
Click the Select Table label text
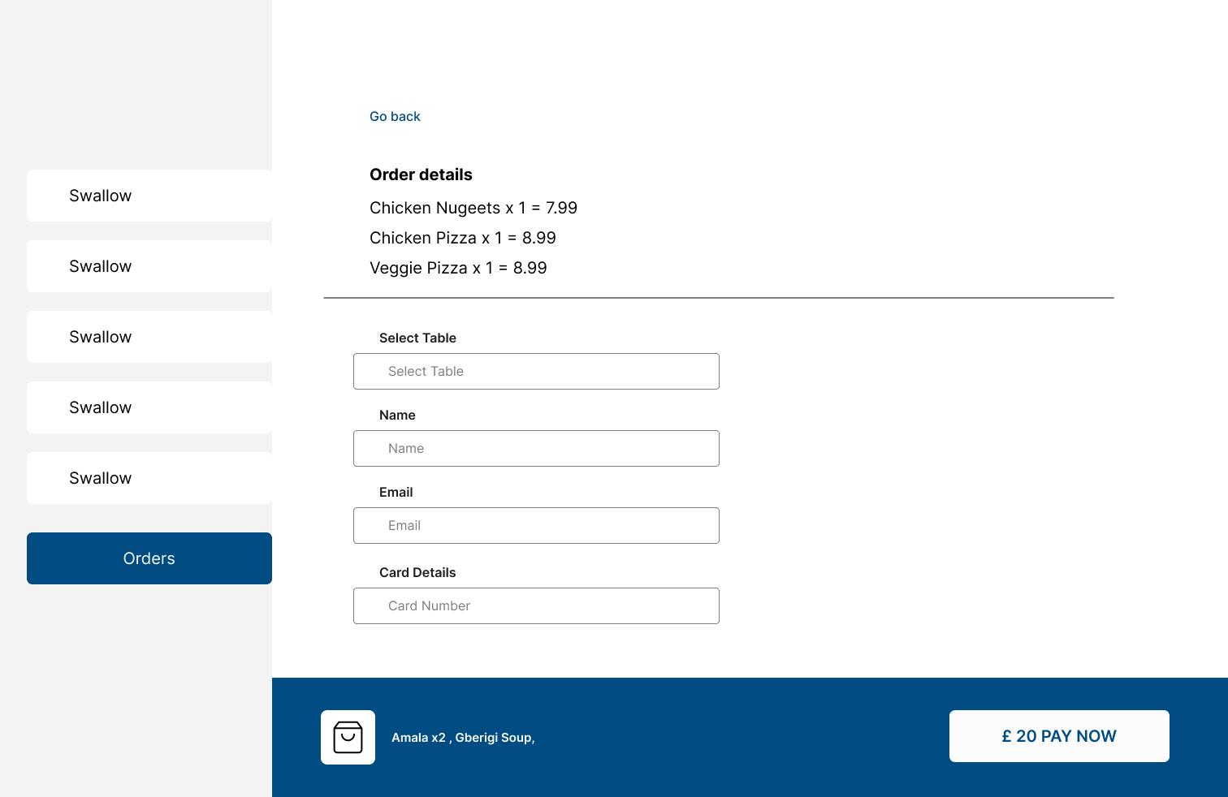click(417, 338)
